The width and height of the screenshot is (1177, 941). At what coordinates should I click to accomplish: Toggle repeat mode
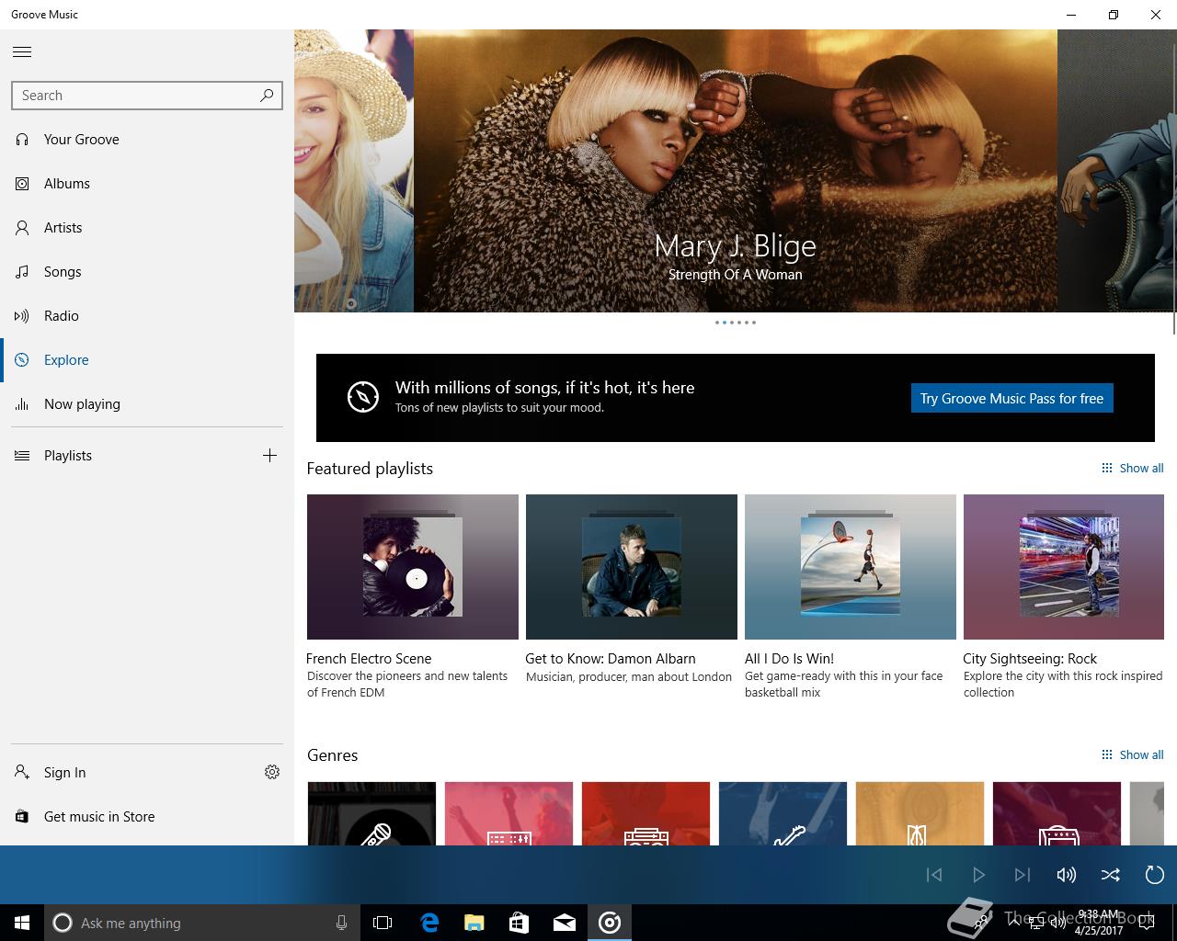1155,875
